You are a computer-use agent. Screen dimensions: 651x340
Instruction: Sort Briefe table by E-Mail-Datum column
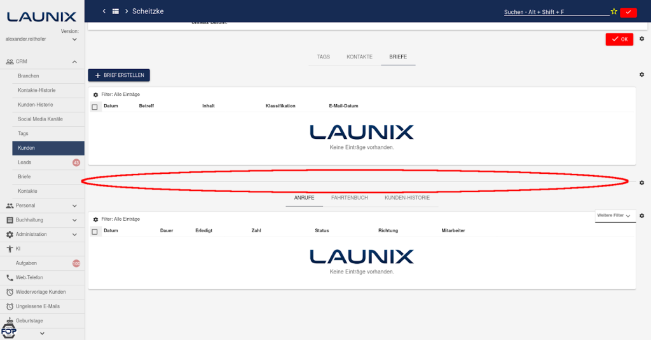[x=343, y=106]
